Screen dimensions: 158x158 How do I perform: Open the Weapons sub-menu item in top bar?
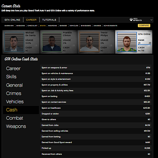click(x=53, y=26)
